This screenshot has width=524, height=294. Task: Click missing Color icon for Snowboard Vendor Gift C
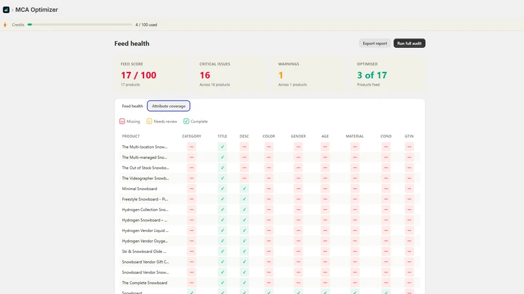[x=269, y=262]
